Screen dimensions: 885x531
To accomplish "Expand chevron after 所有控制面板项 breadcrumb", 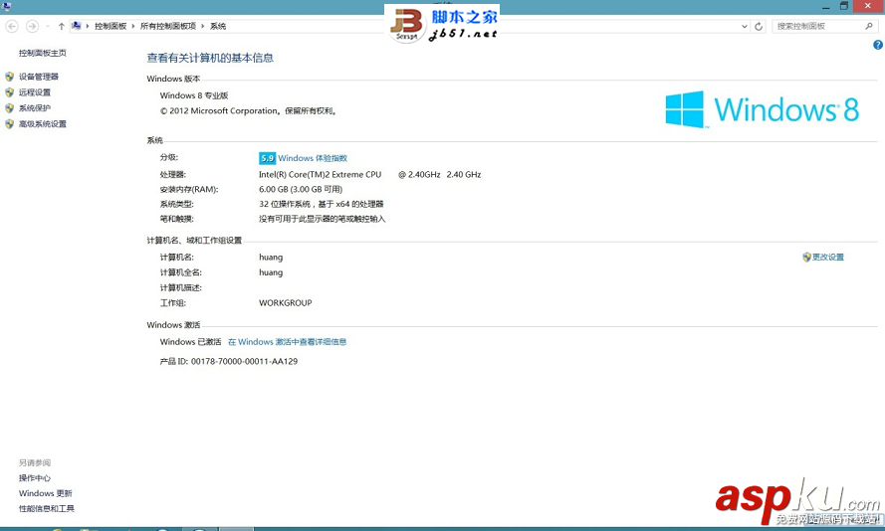I will 203,26.
